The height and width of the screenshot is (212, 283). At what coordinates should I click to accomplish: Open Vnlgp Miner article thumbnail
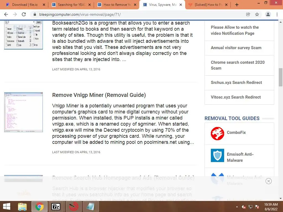(x=23, y=112)
